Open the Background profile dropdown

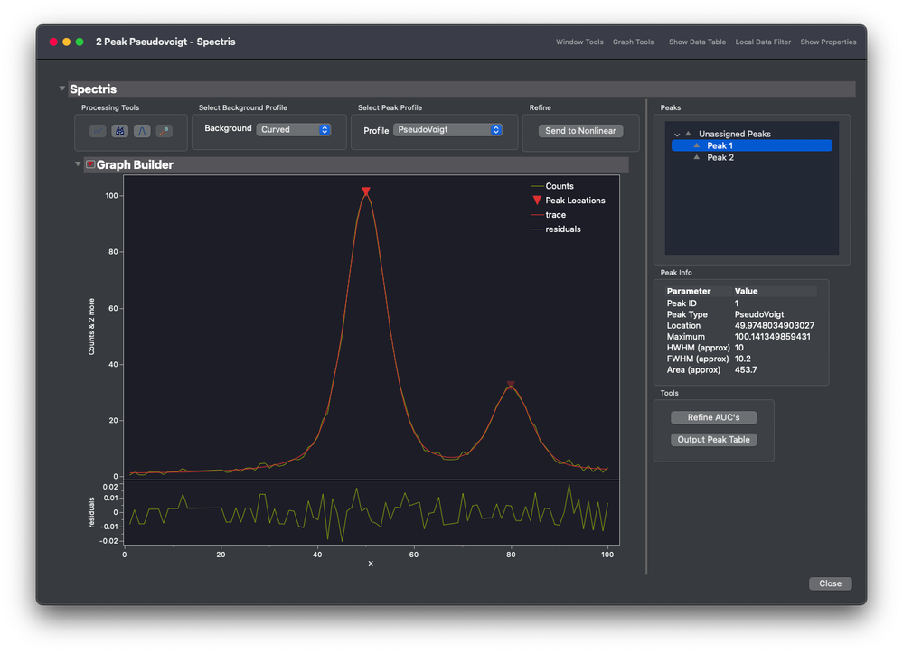294,130
